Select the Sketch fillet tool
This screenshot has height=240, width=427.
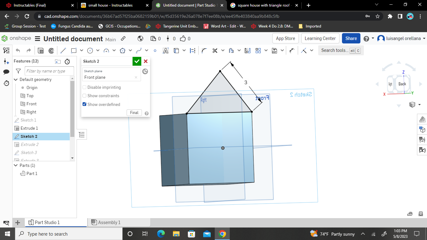click(x=204, y=50)
